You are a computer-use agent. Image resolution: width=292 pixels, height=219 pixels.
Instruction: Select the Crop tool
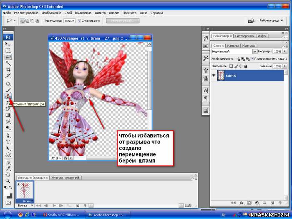[8, 70]
